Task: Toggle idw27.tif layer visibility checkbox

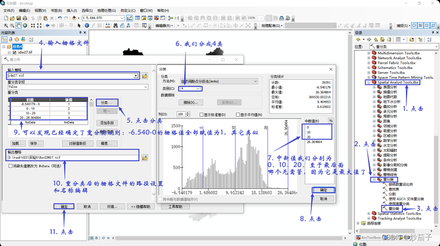Action: (x=15, y=52)
